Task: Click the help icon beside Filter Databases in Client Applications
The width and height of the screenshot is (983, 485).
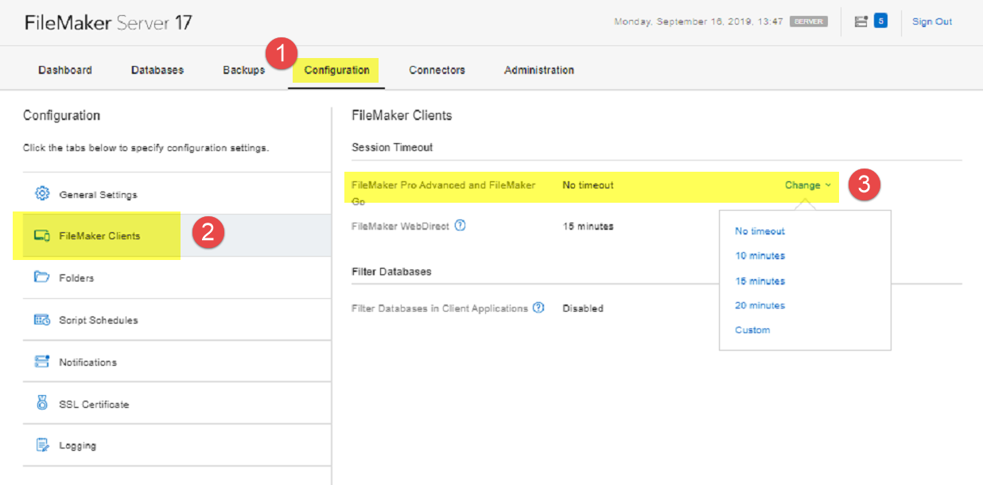Action: pyautogui.click(x=538, y=308)
